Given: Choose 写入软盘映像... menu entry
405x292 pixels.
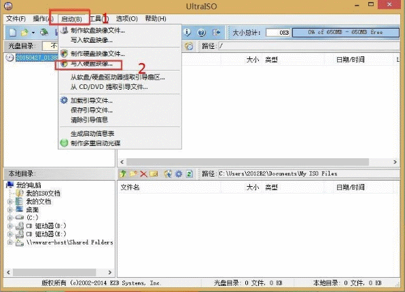Looking at the screenshot, I should [120, 40].
